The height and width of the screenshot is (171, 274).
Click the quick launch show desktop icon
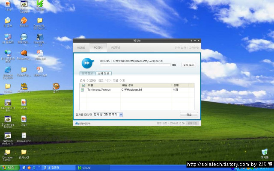pos(24,168)
